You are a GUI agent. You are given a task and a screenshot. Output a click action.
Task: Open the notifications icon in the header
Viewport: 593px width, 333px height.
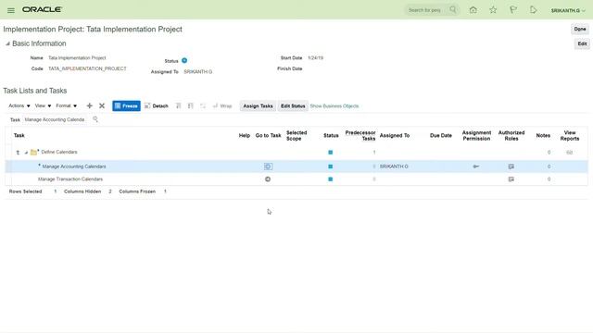click(x=533, y=10)
